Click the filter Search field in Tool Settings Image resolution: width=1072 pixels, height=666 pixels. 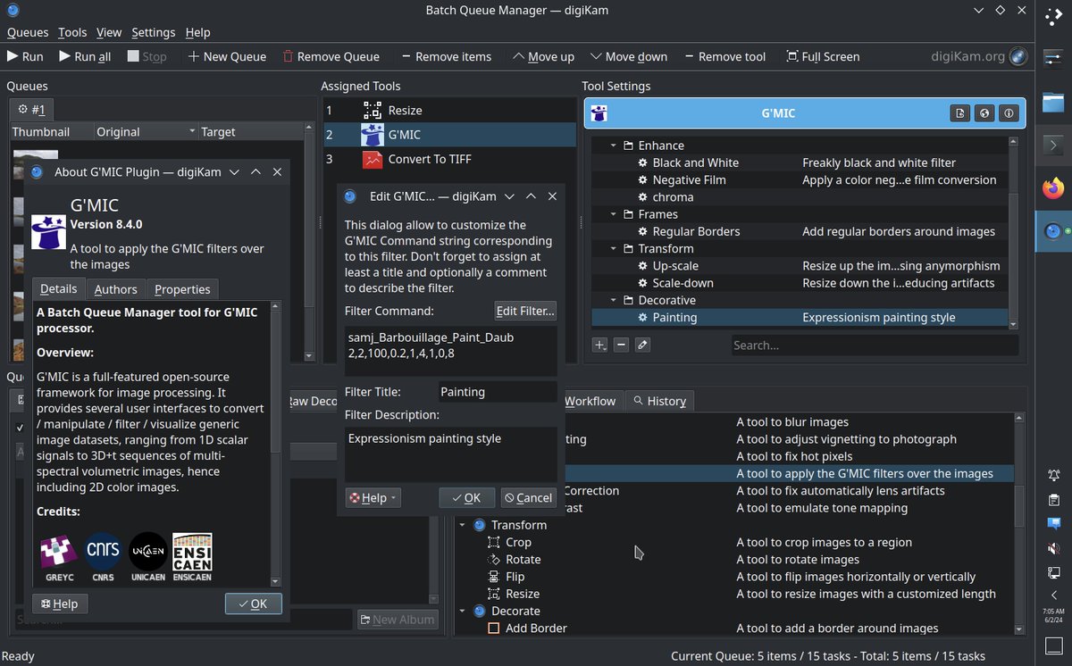tap(874, 345)
